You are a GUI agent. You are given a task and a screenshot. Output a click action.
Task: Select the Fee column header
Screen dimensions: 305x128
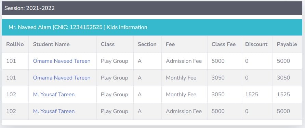point(184,44)
